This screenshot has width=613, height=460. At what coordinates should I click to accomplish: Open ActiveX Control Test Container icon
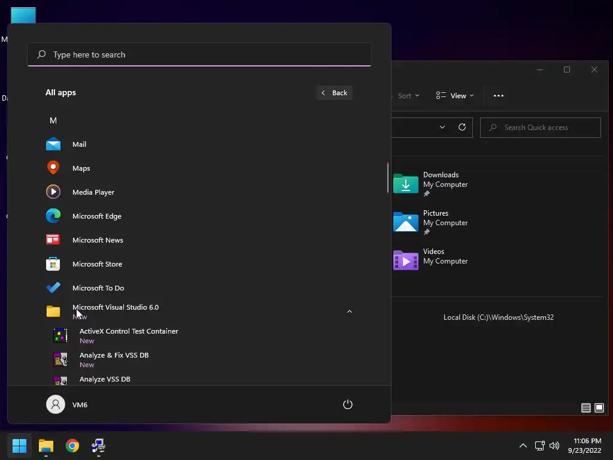pos(60,335)
